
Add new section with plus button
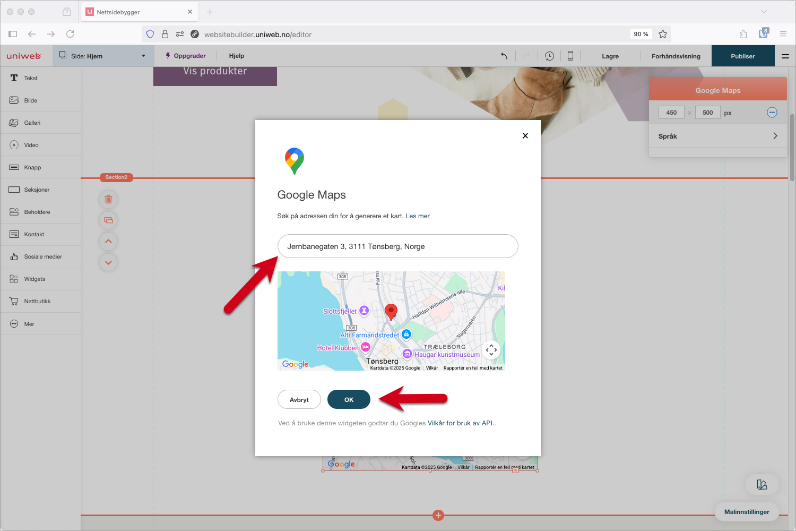pos(438,515)
